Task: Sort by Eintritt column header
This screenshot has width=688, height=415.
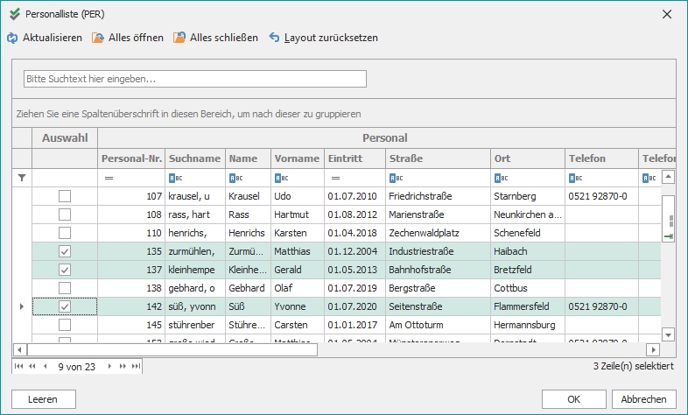Action: pos(355,158)
